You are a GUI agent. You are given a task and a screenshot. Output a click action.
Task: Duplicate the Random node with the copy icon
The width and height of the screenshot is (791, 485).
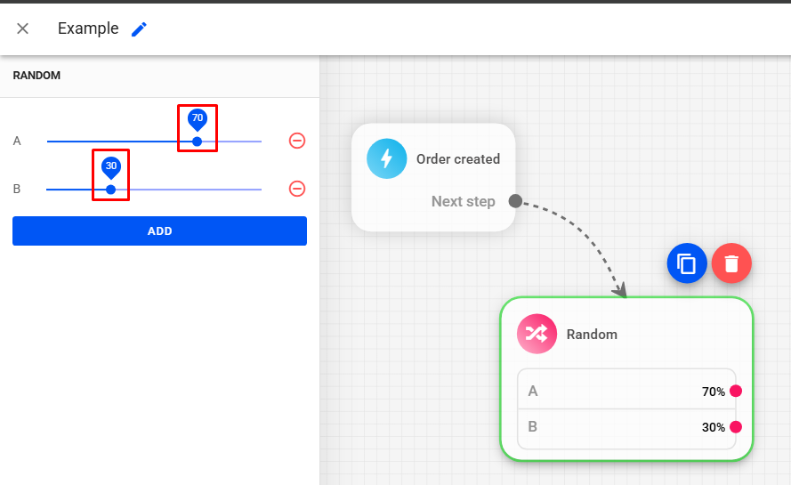[687, 263]
